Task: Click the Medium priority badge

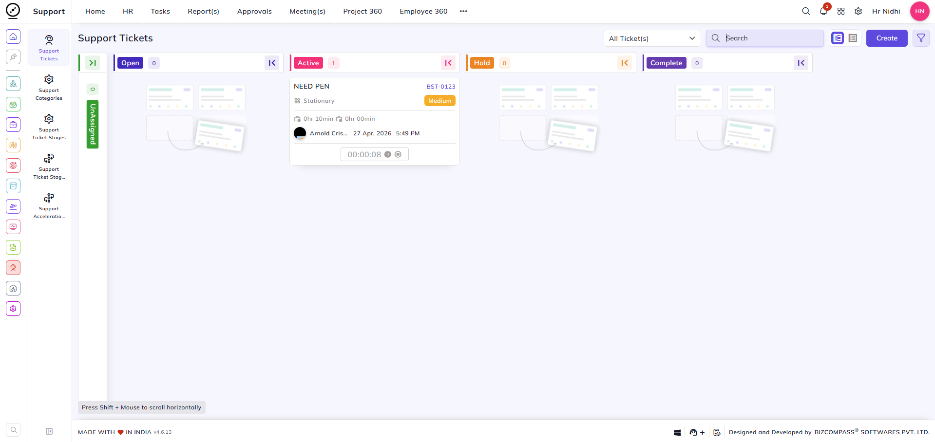Action: click(x=440, y=101)
